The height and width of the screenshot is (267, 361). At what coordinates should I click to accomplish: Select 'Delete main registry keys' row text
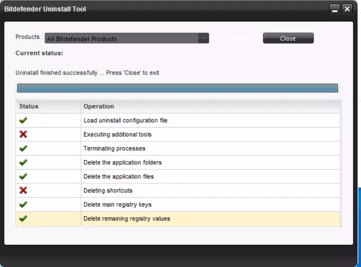117,204
